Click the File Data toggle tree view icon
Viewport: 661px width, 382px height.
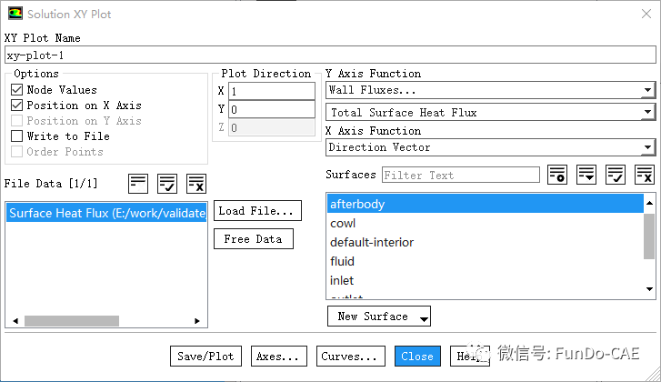click(137, 183)
